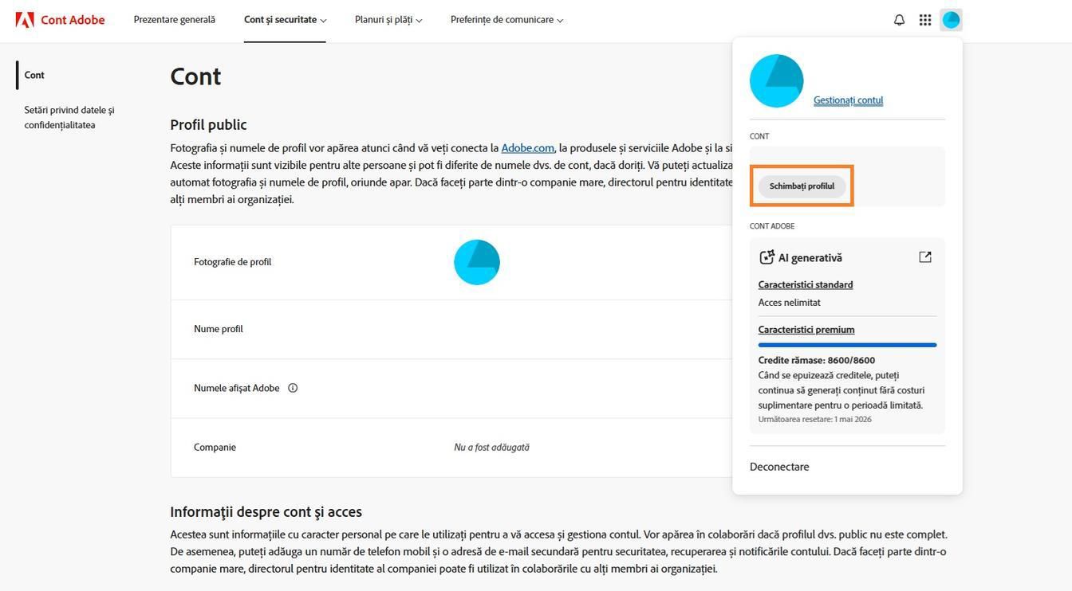Expand Preferințe de comunicare menu
This screenshot has width=1072, height=591.
coord(506,20)
